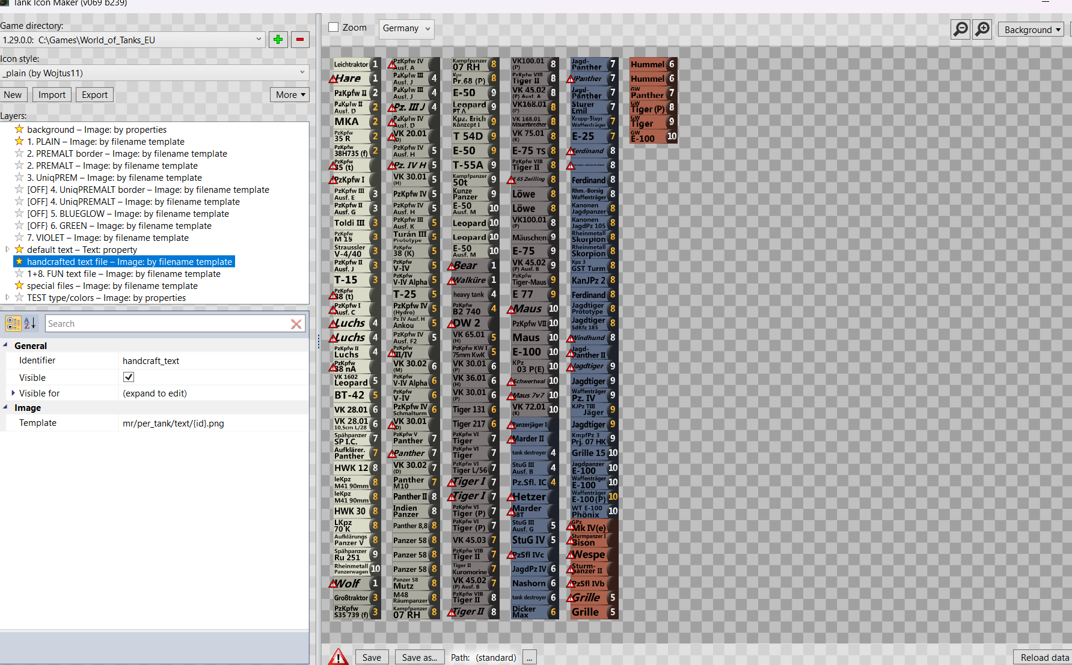Toggle star on 7. VIOLET layer
Viewport: 1072px width, 665px height.
click(x=19, y=237)
